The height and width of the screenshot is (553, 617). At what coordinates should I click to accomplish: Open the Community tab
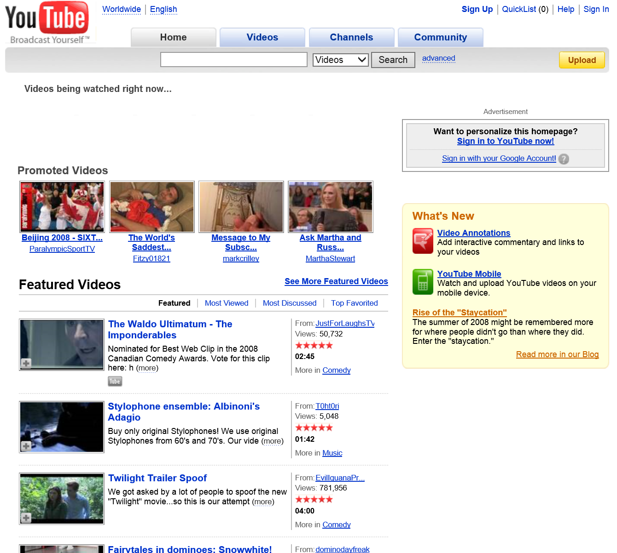pyautogui.click(x=440, y=37)
